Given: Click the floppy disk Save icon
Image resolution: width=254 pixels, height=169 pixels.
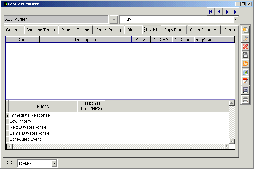Looking at the screenshot, I should [245, 55].
